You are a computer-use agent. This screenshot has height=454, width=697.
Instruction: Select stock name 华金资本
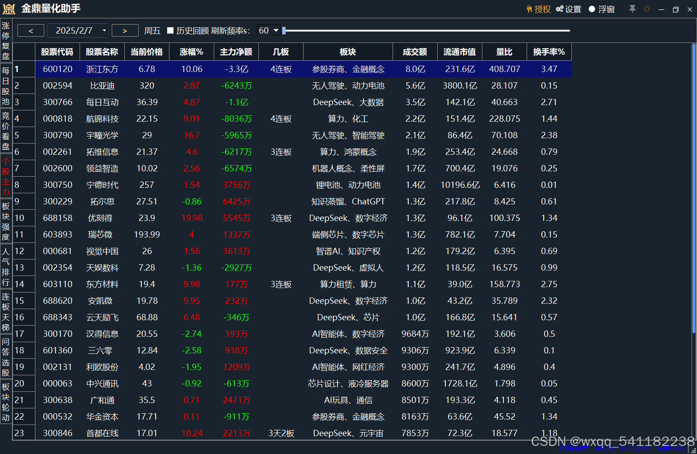[102, 416]
